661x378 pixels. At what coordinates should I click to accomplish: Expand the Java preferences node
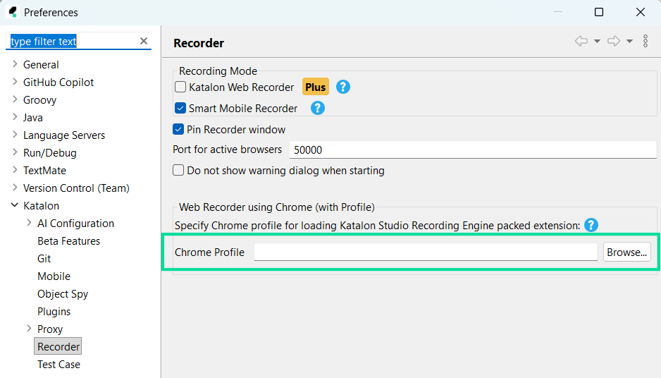[x=15, y=117]
